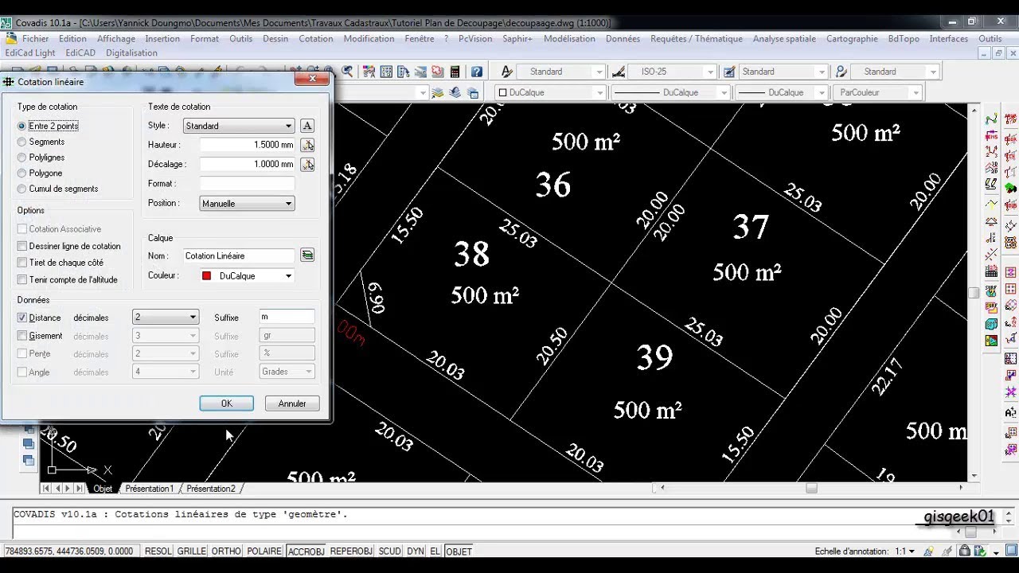Click the blue help question mark icon
The height and width of the screenshot is (573, 1019).
click(x=477, y=72)
